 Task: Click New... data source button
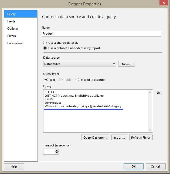[x=127, y=64]
